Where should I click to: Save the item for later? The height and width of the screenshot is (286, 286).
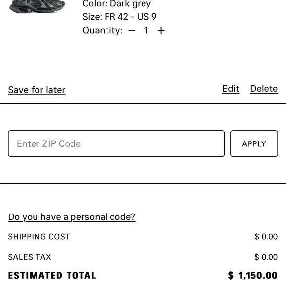coord(36,90)
